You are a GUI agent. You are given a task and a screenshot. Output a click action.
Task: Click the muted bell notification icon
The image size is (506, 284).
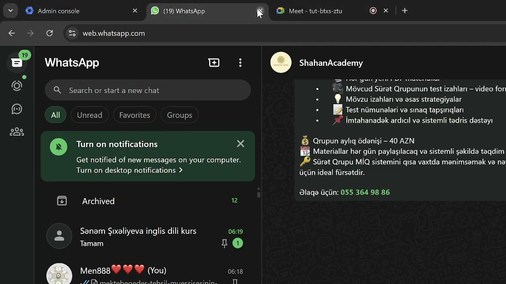tap(59, 147)
